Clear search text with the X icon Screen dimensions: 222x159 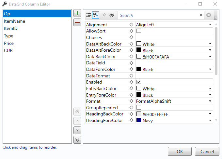[201, 15]
